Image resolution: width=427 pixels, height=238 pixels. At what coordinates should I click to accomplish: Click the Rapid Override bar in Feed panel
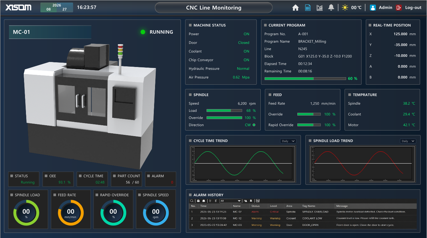(x=309, y=125)
